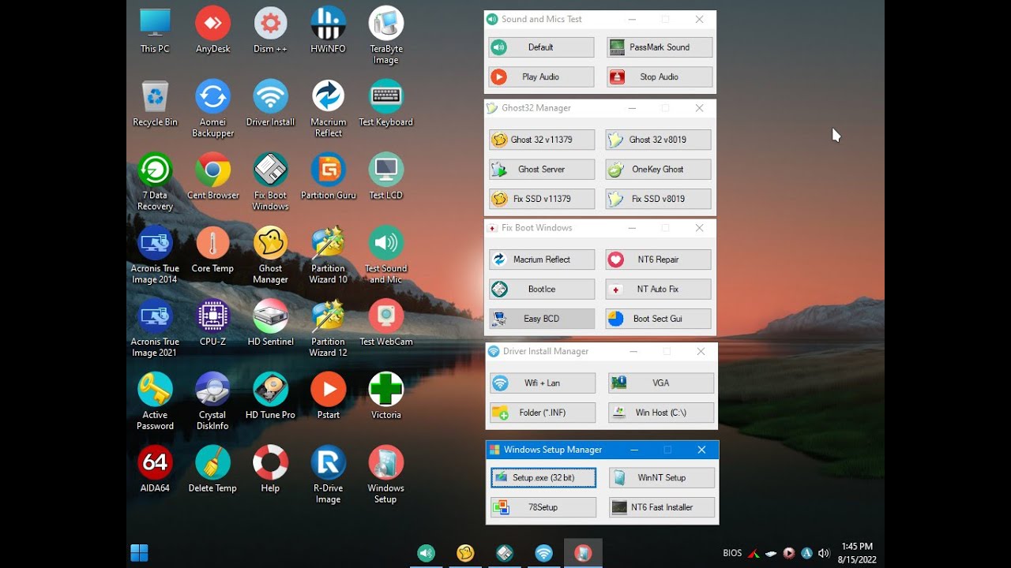Open HWiNFO hardware info tool
Image resolution: width=1011 pixels, height=568 pixels.
[x=328, y=24]
